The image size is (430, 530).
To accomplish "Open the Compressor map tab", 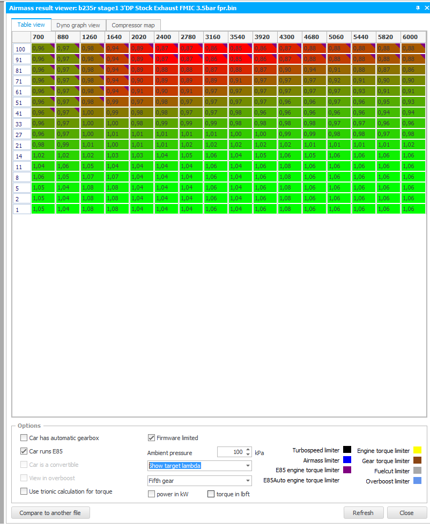I will click(x=133, y=25).
